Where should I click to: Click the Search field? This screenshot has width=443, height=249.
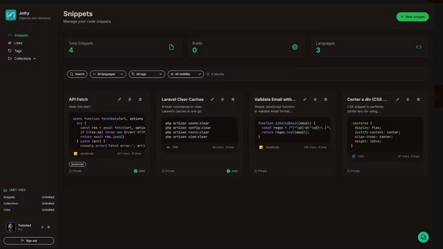77,74
